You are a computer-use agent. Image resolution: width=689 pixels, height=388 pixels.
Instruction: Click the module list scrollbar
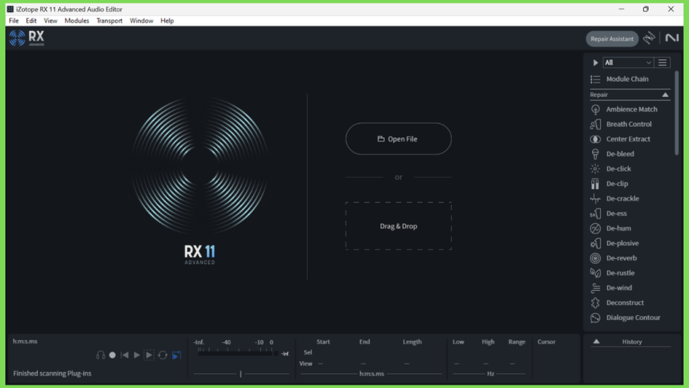[677, 112]
